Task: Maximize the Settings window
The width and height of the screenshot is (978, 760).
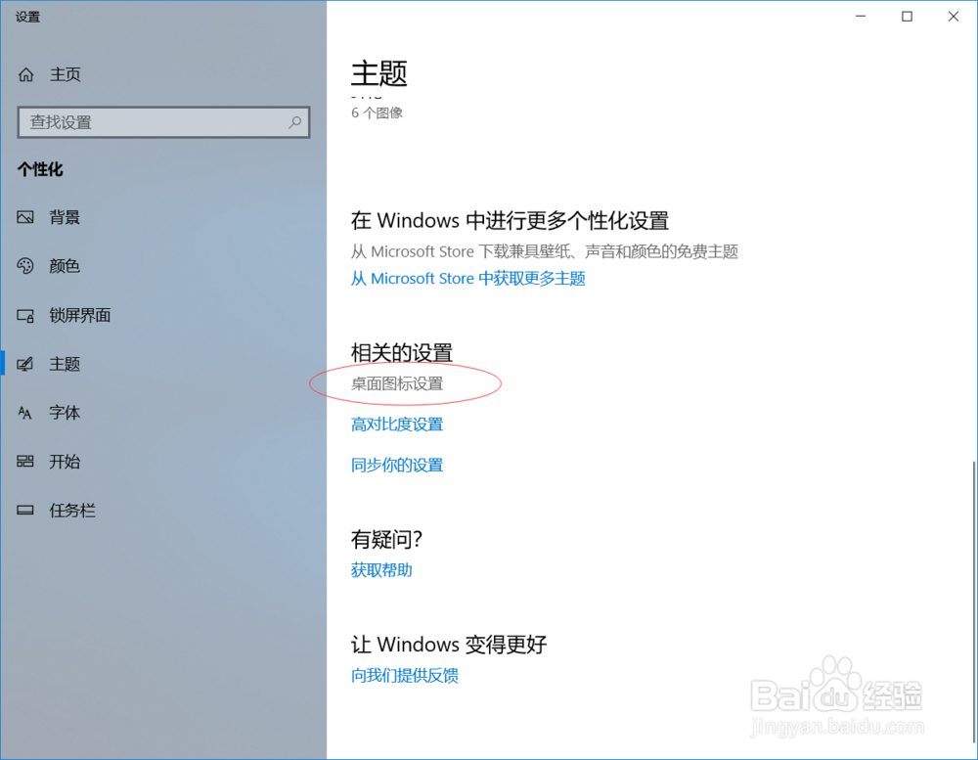Action: [906, 17]
